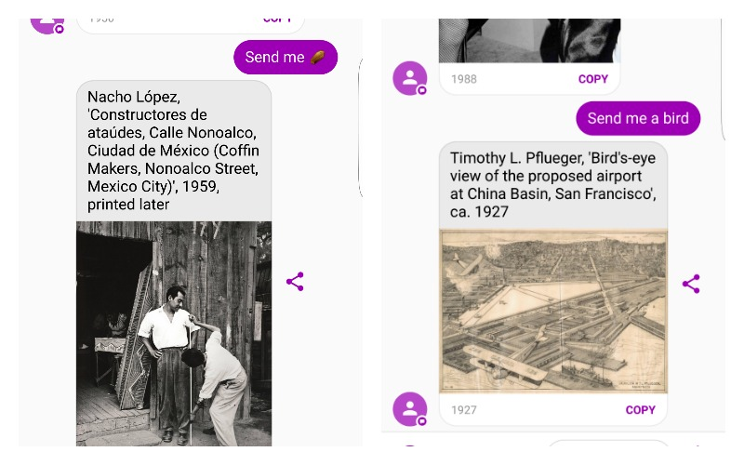Copy the 1927 artwork message
This screenshot has width=744, height=465.
[640, 409]
